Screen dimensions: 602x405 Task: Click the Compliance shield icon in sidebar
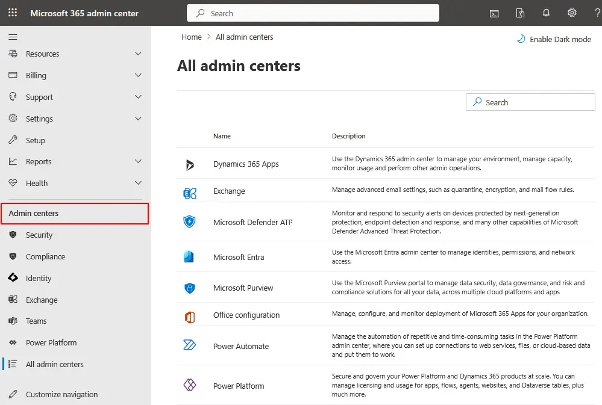coord(13,256)
